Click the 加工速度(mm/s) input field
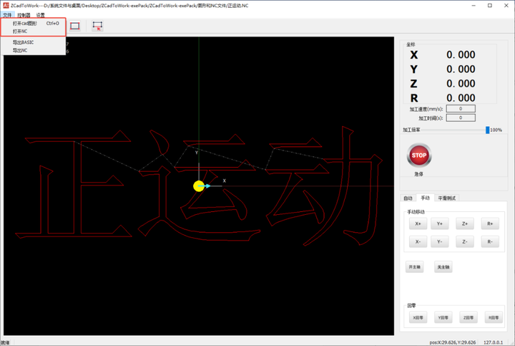 [461, 109]
